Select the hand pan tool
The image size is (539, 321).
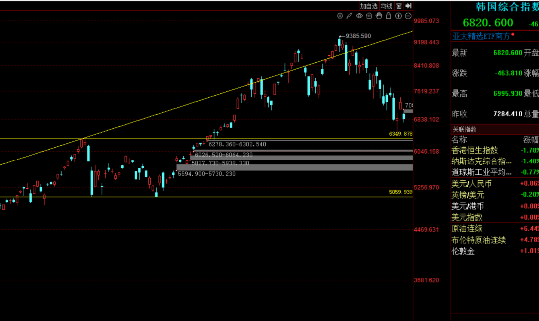pos(379,16)
